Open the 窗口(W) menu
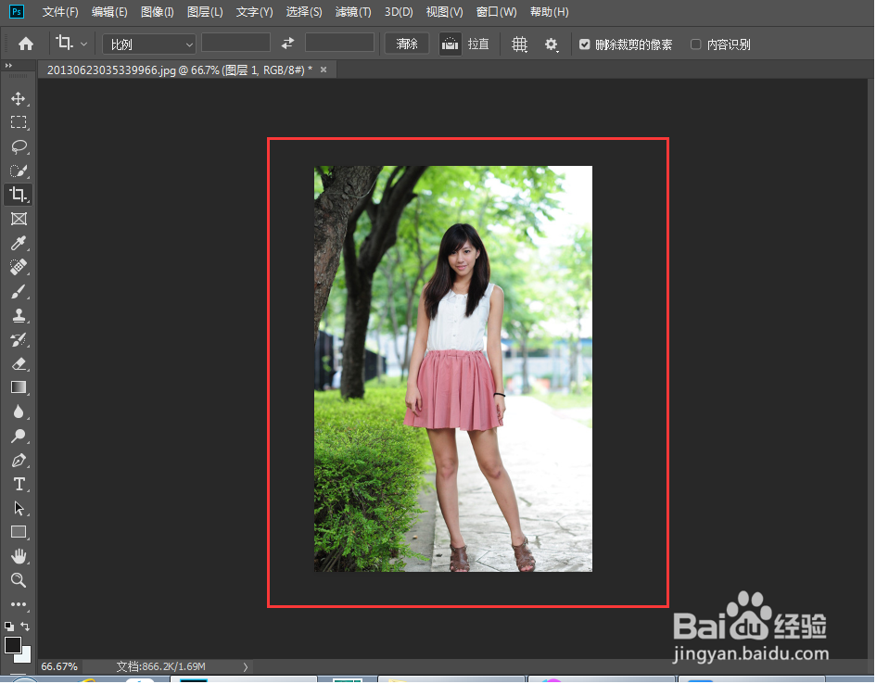Image resolution: width=876 pixels, height=684 pixels. (x=496, y=12)
